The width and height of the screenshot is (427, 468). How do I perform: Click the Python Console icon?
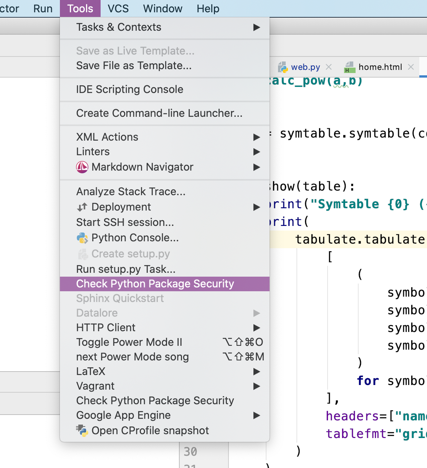pyautogui.click(x=82, y=238)
